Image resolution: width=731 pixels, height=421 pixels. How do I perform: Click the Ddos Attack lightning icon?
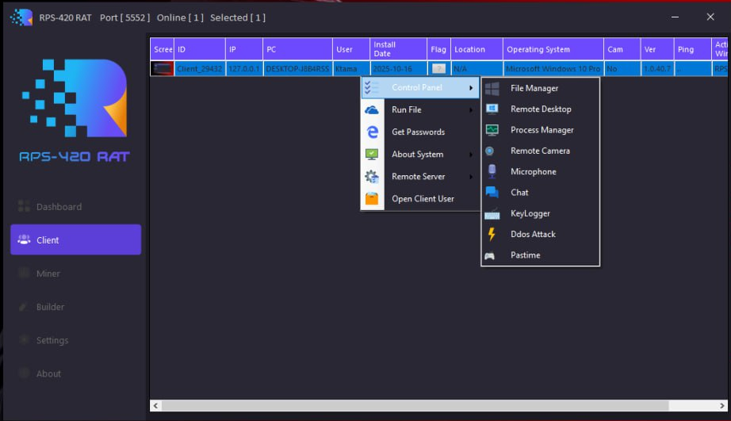point(492,234)
